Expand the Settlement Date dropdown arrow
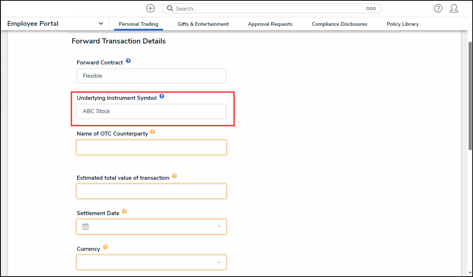The width and height of the screenshot is (473, 277). 219,227
